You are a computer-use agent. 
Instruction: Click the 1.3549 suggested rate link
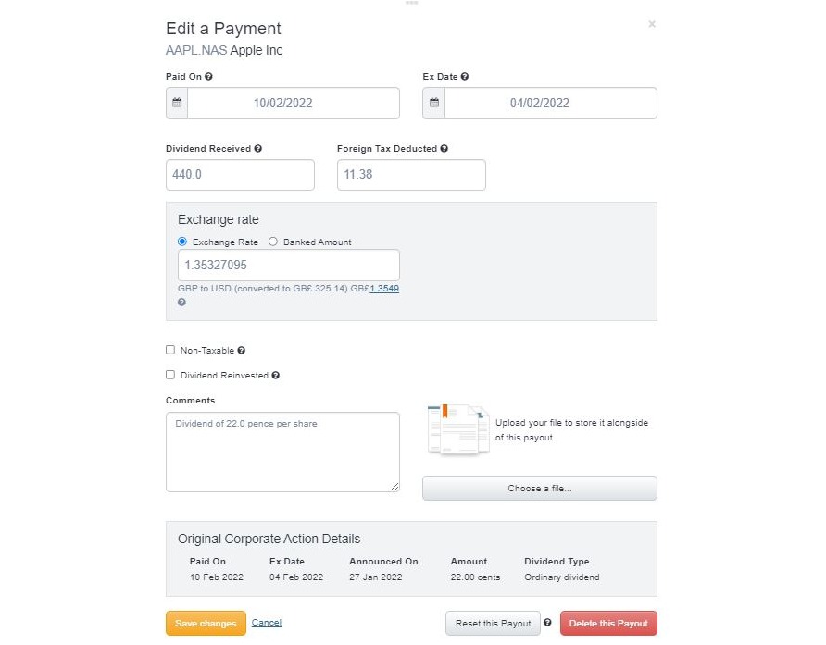tap(384, 289)
